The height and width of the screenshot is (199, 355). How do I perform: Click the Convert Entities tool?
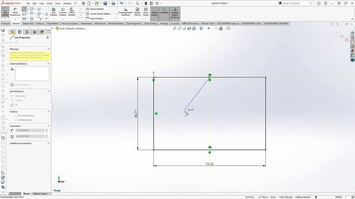pos(63,12)
